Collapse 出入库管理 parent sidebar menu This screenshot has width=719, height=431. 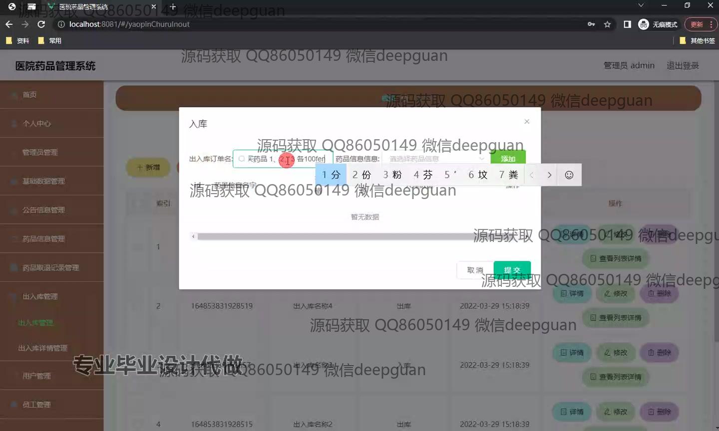pyautogui.click(x=52, y=297)
